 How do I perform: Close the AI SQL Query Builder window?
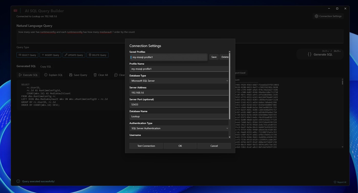click(x=345, y=8)
